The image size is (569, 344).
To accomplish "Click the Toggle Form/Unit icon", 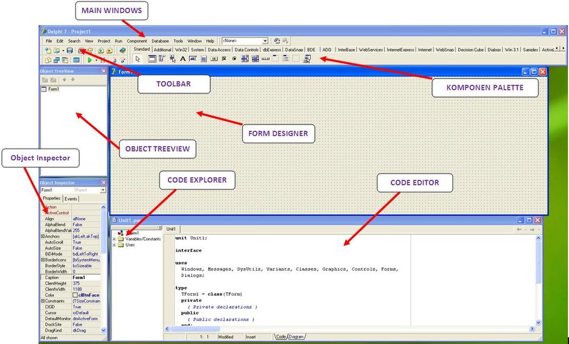I will 65,60.
